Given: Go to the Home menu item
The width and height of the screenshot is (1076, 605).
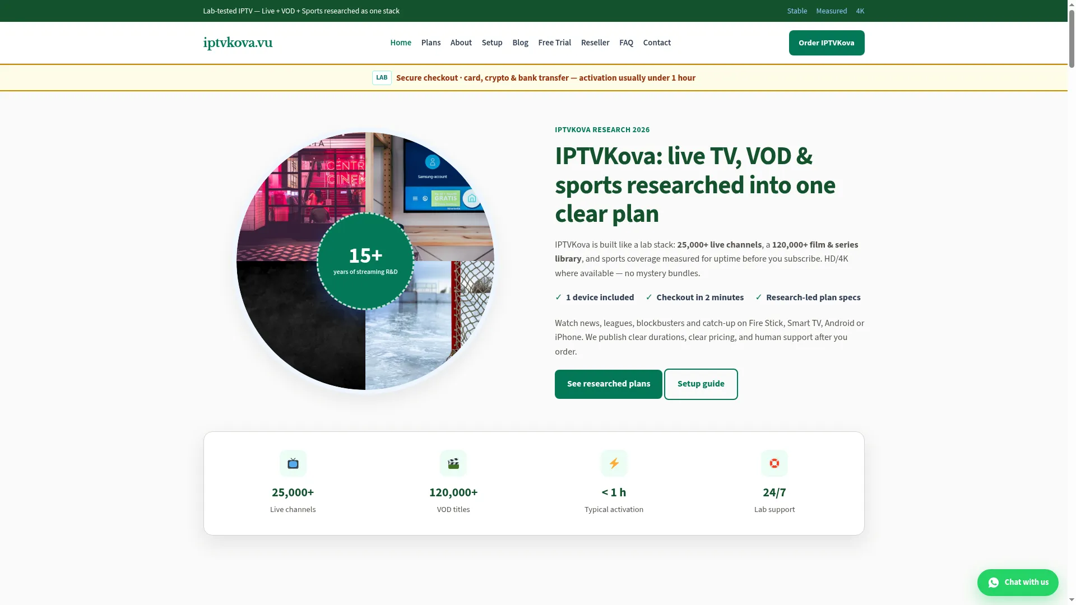Looking at the screenshot, I should (401, 43).
